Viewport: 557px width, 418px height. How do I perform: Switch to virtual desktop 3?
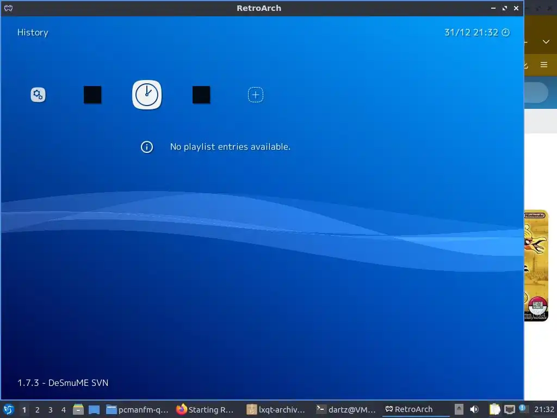click(x=51, y=410)
